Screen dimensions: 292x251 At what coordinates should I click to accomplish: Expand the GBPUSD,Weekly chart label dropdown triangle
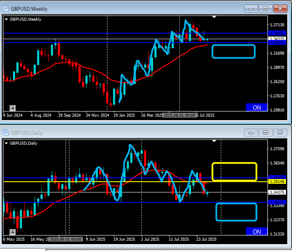pos(6,19)
